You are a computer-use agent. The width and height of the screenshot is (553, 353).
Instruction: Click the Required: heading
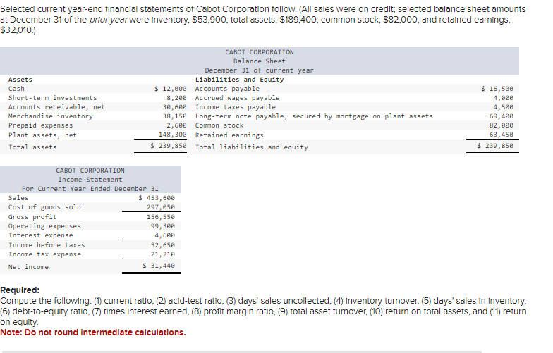tap(20, 290)
